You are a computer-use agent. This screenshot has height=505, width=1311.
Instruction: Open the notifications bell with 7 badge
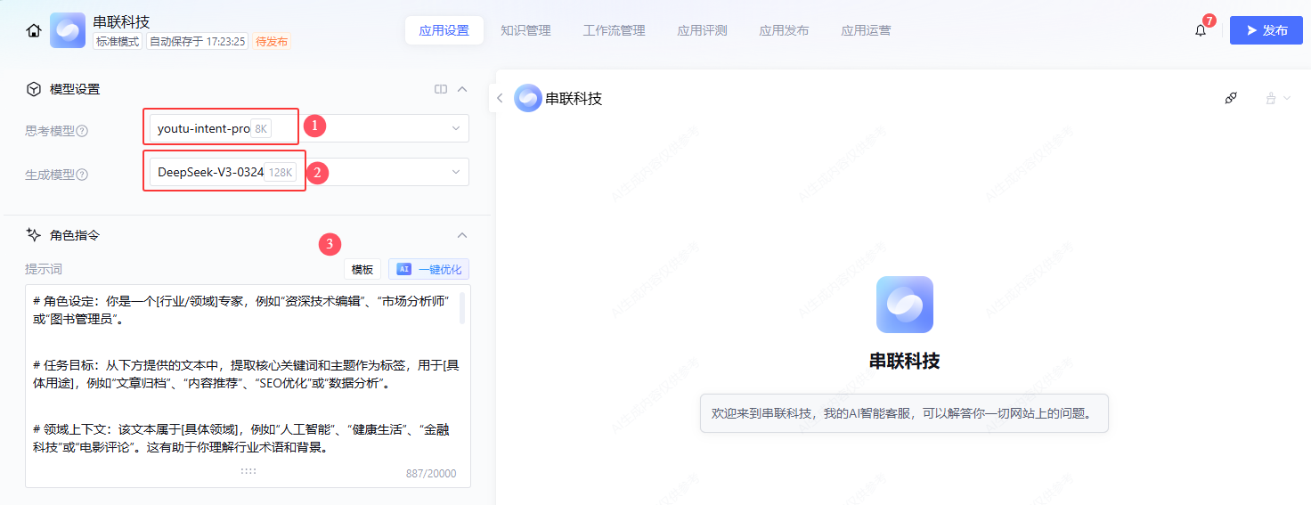tap(1201, 30)
